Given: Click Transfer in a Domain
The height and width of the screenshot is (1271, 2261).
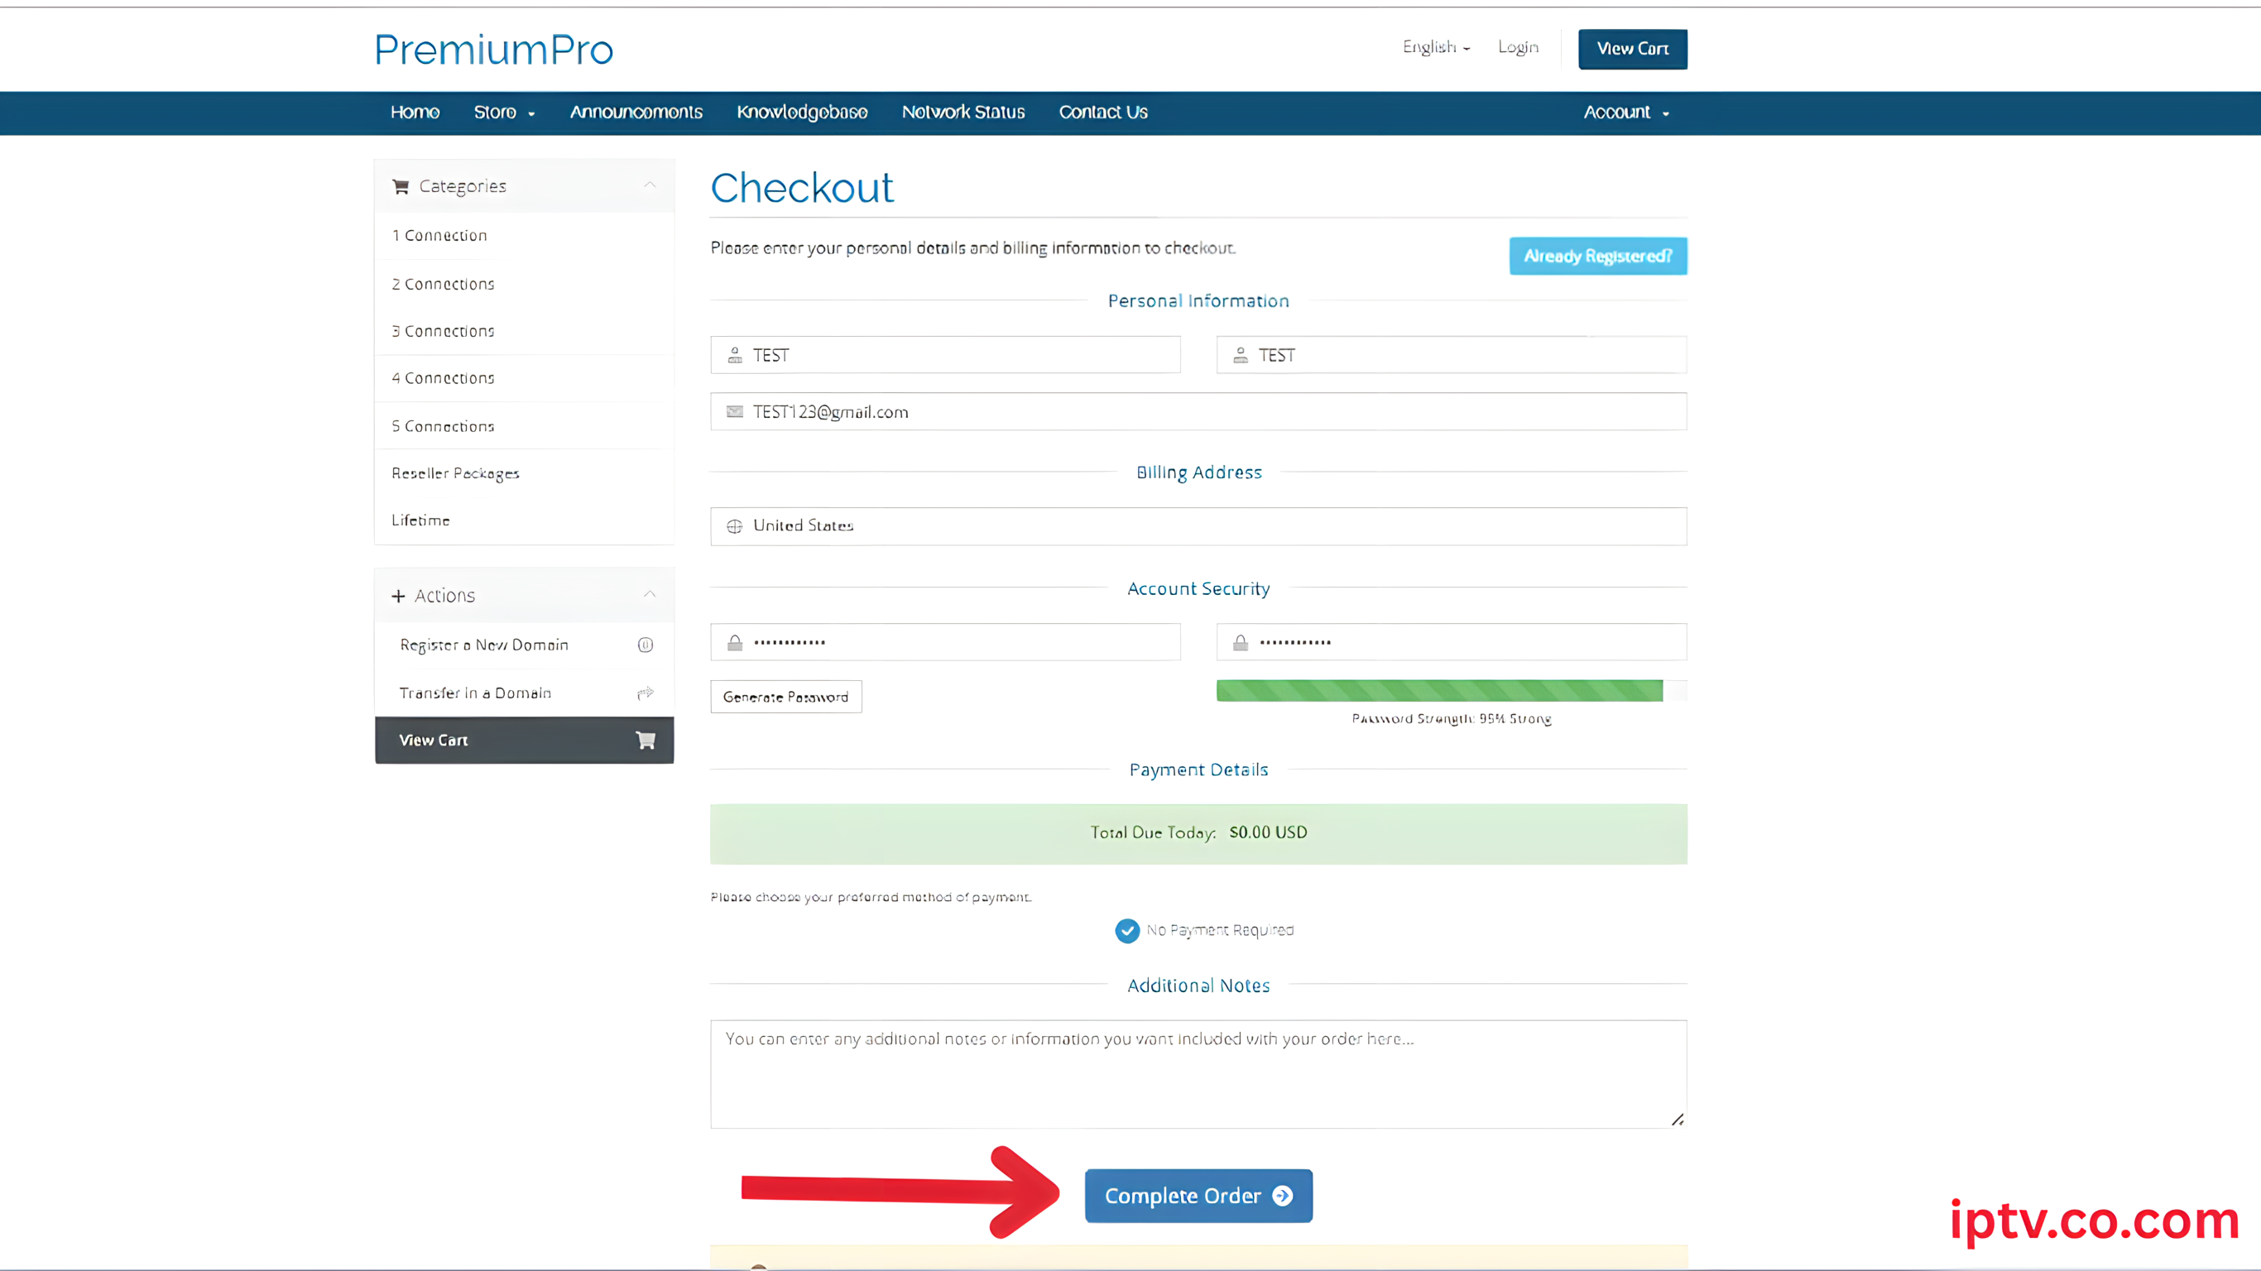Looking at the screenshot, I should (524, 693).
